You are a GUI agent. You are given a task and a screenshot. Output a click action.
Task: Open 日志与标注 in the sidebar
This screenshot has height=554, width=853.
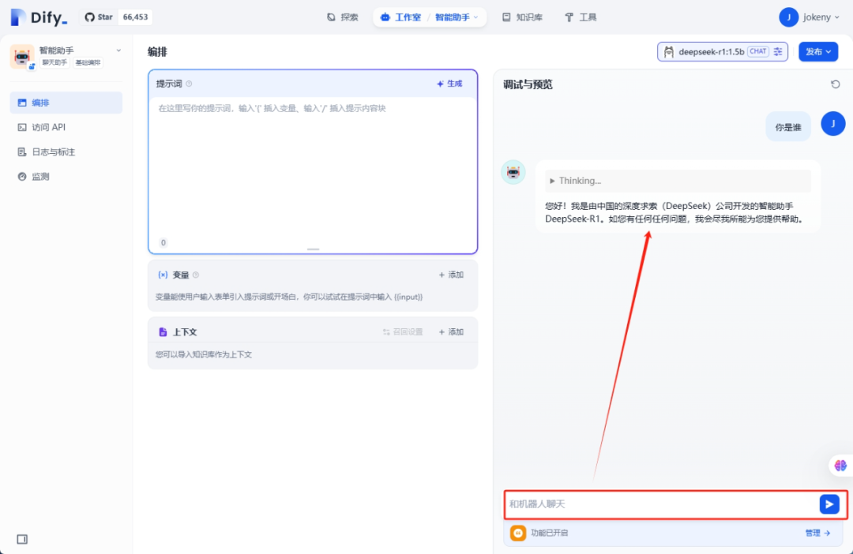coord(66,152)
